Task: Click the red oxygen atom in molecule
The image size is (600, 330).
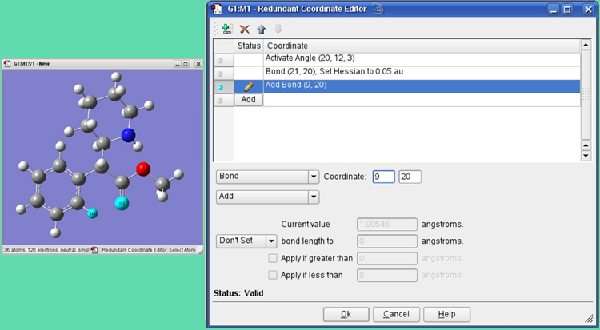Action: tap(142, 169)
